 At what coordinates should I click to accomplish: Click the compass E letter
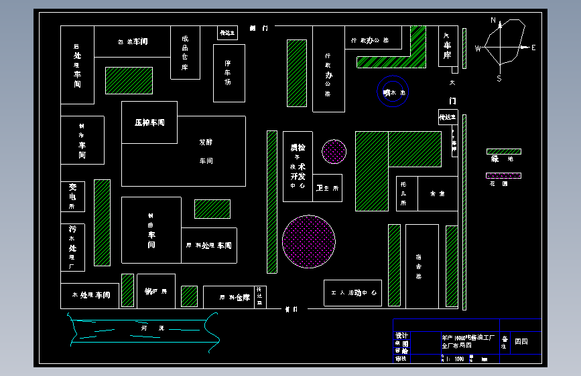(533, 48)
